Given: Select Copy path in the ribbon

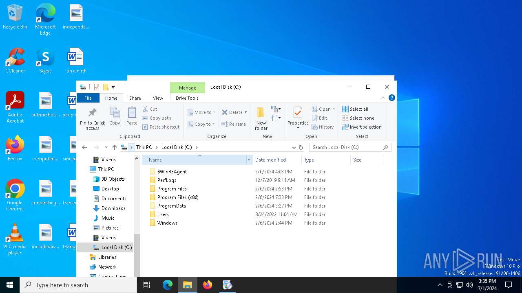Looking at the screenshot, I should [x=157, y=118].
